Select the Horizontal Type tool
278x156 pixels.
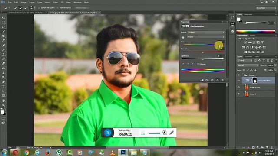[x=3, y=87]
